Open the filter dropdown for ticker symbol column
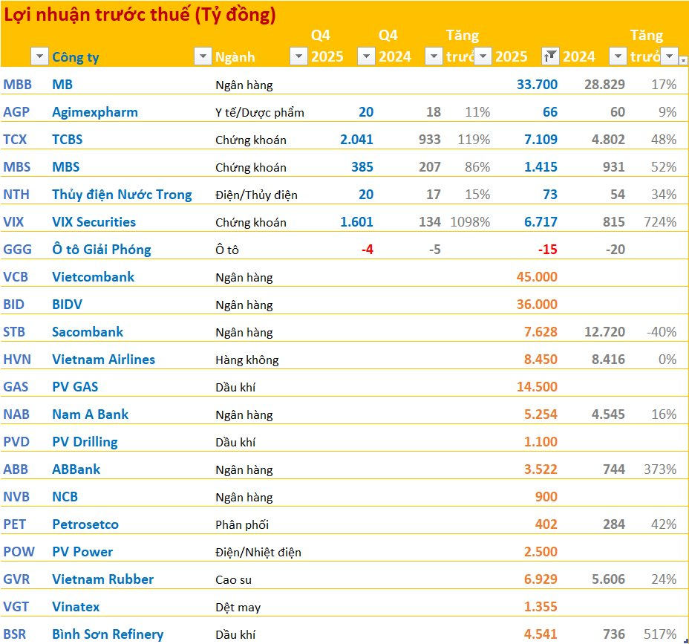689x644 pixels. pyautogui.click(x=39, y=56)
